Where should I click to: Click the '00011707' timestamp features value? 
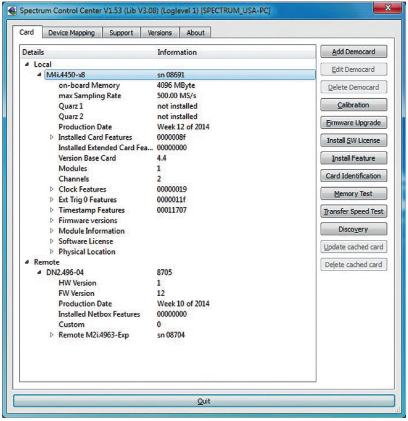(x=172, y=210)
